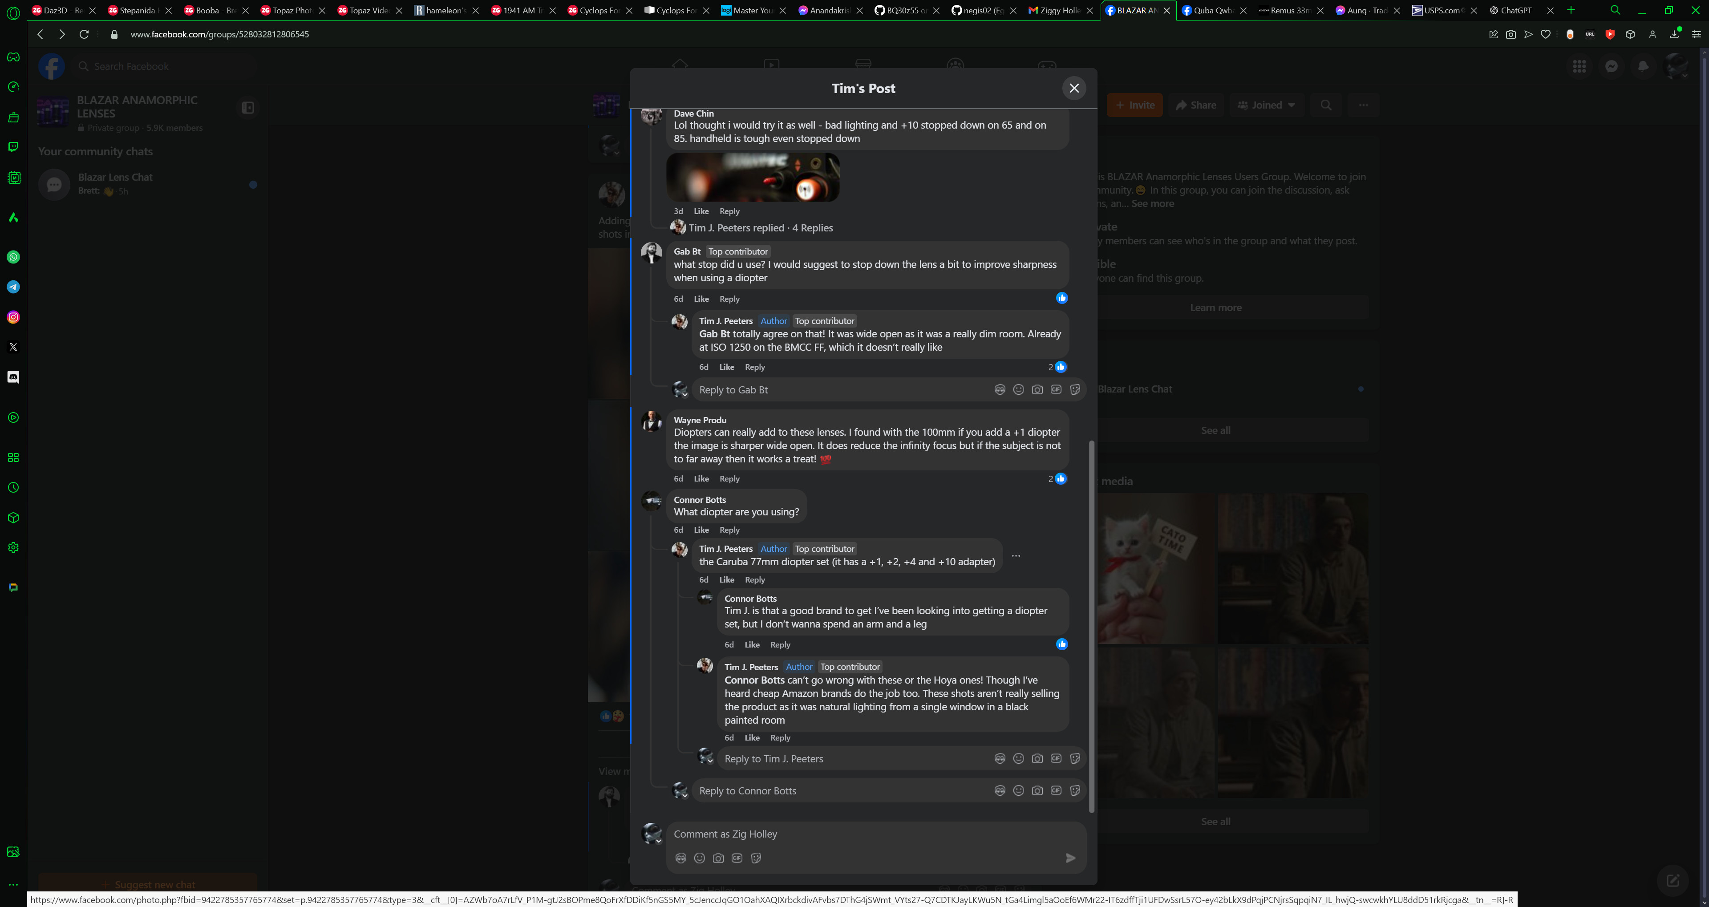Search tabs with magnifier icon
The width and height of the screenshot is (1709, 907).
click(1616, 10)
